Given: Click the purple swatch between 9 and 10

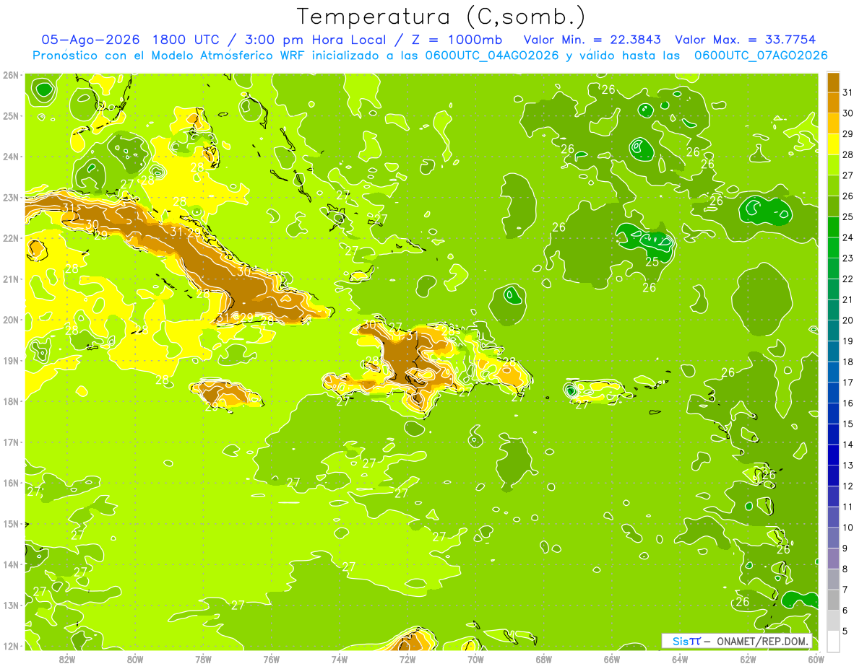Looking at the screenshot, I should (x=833, y=538).
